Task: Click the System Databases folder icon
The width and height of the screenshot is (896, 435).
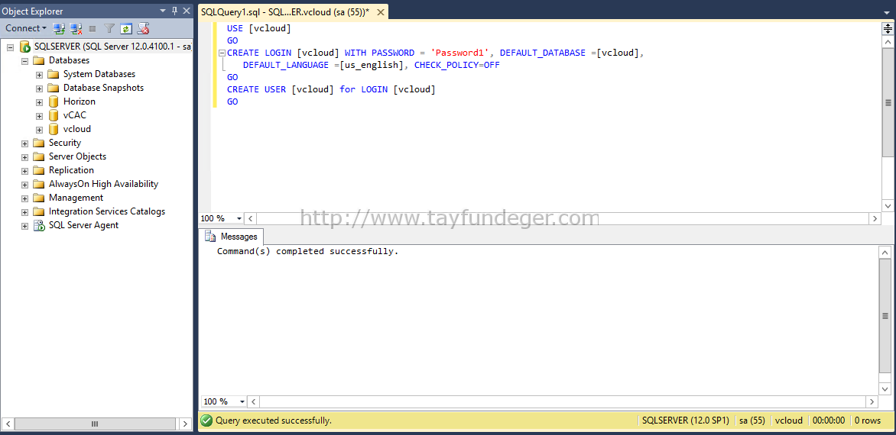Action: pos(54,73)
